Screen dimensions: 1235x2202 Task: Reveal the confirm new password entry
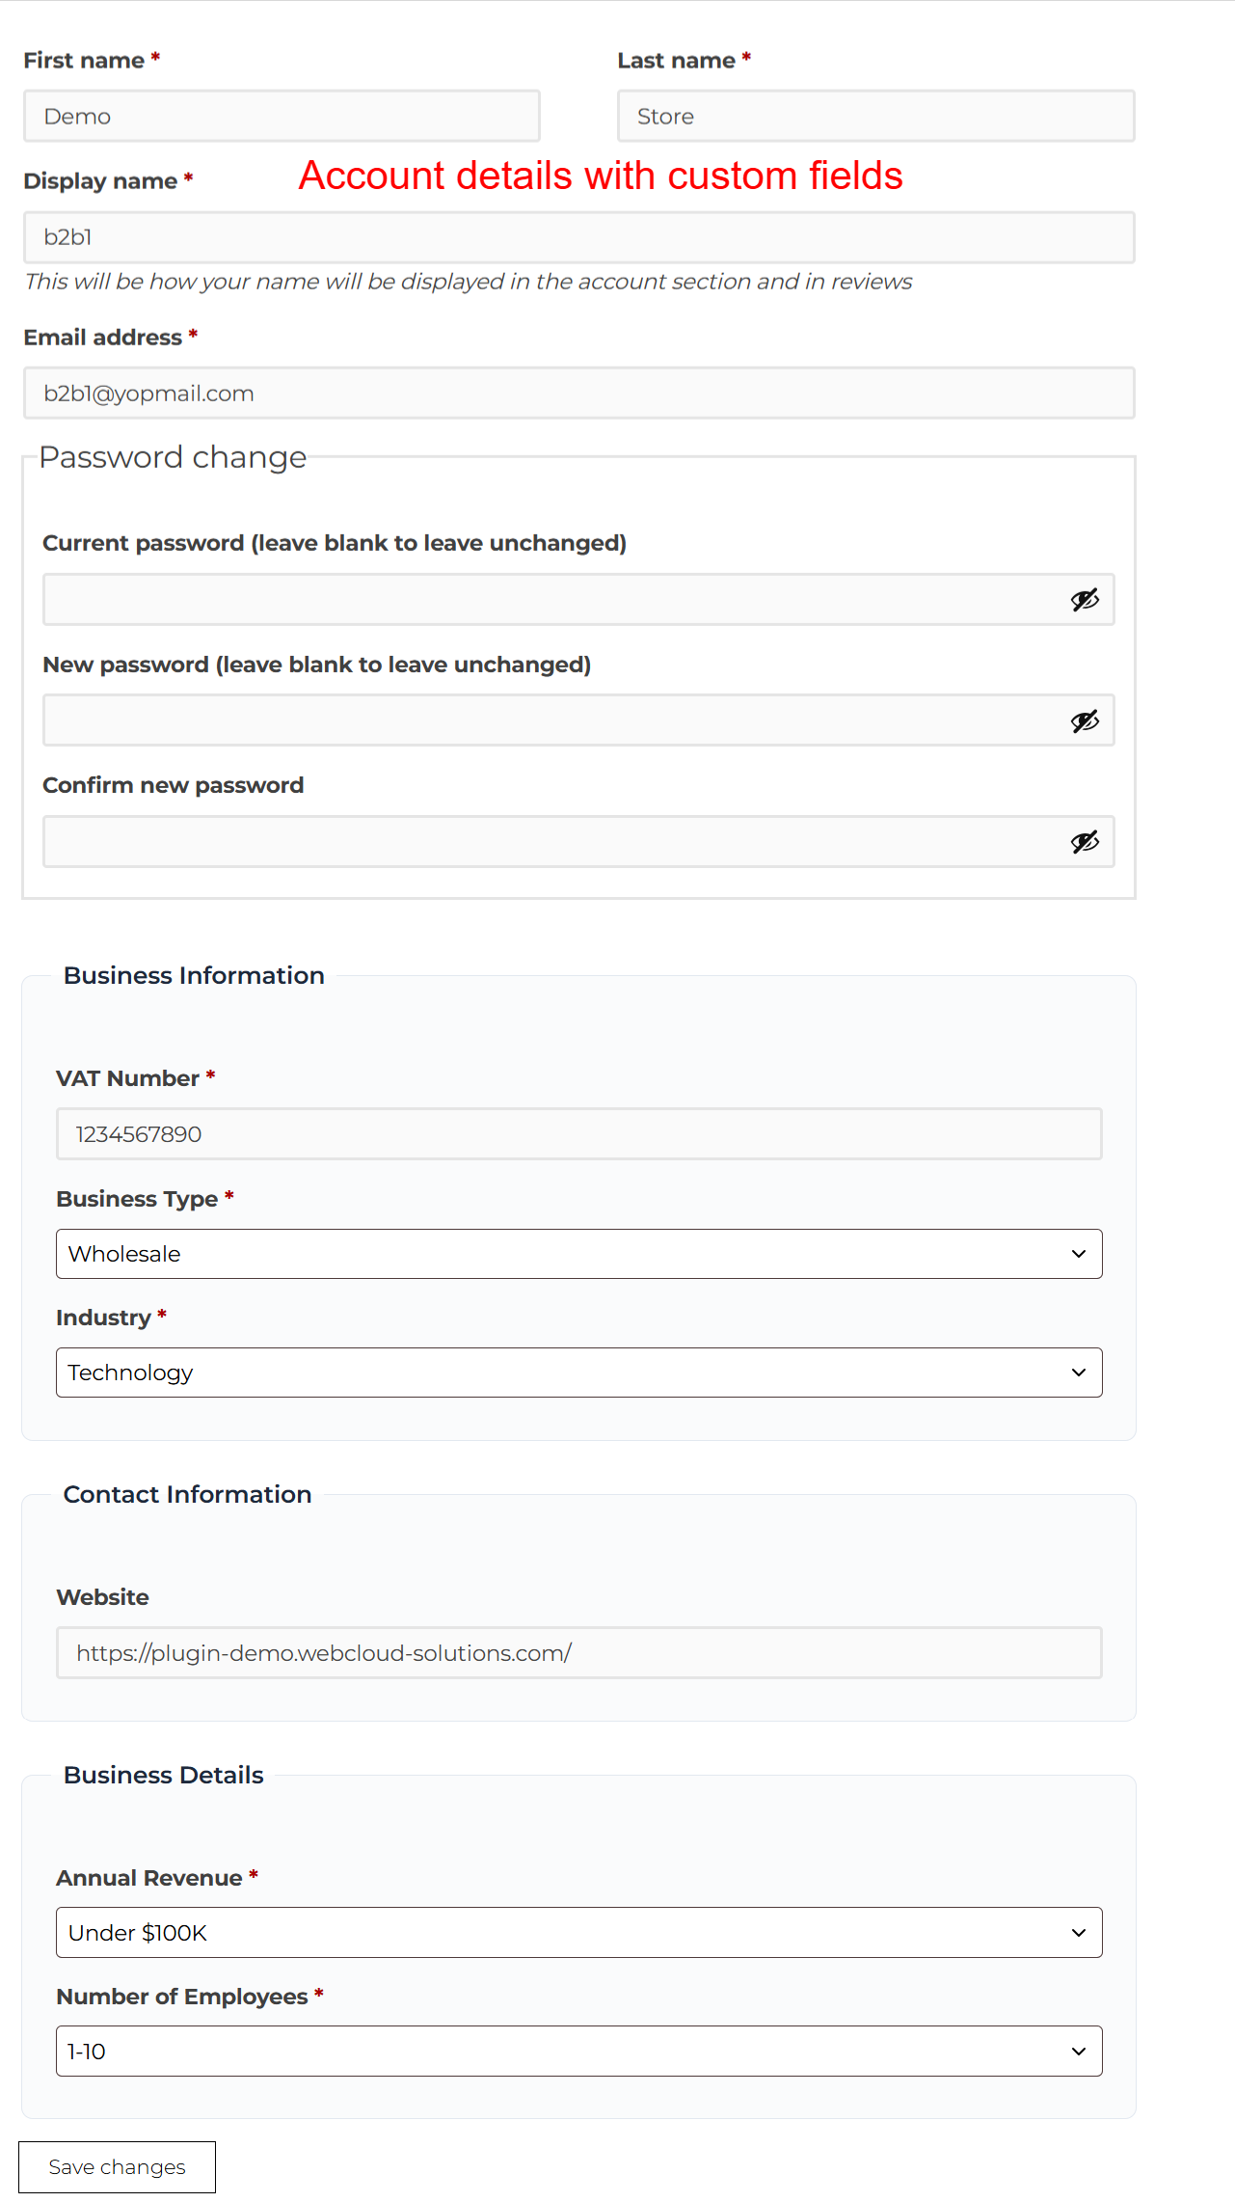click(x=1084, y=841)
